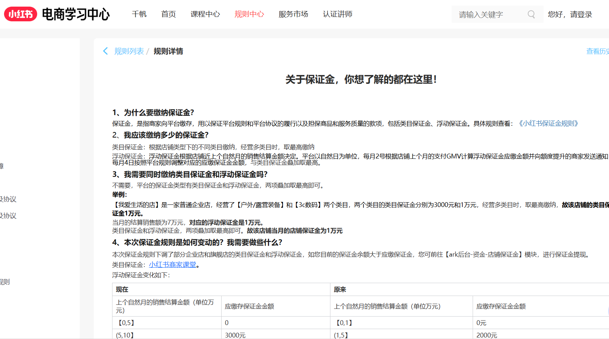Click the 2000元 table cell
Image resolution: width=609 pixels, height=339 pixels.
(541, 334)
